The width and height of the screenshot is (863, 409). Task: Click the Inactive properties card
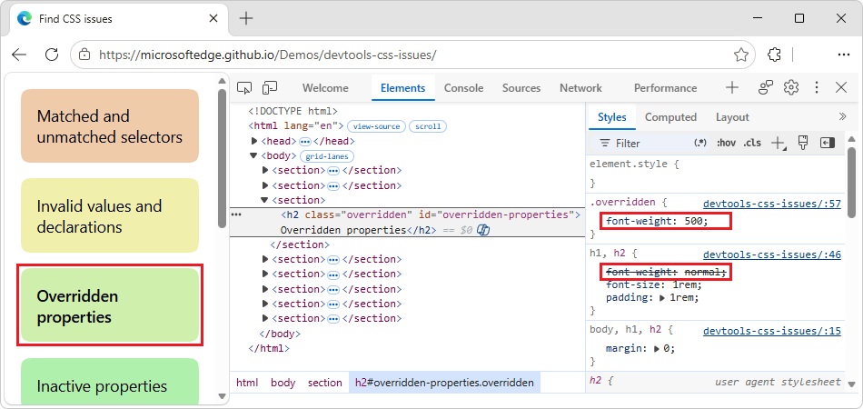click(110, 381)
